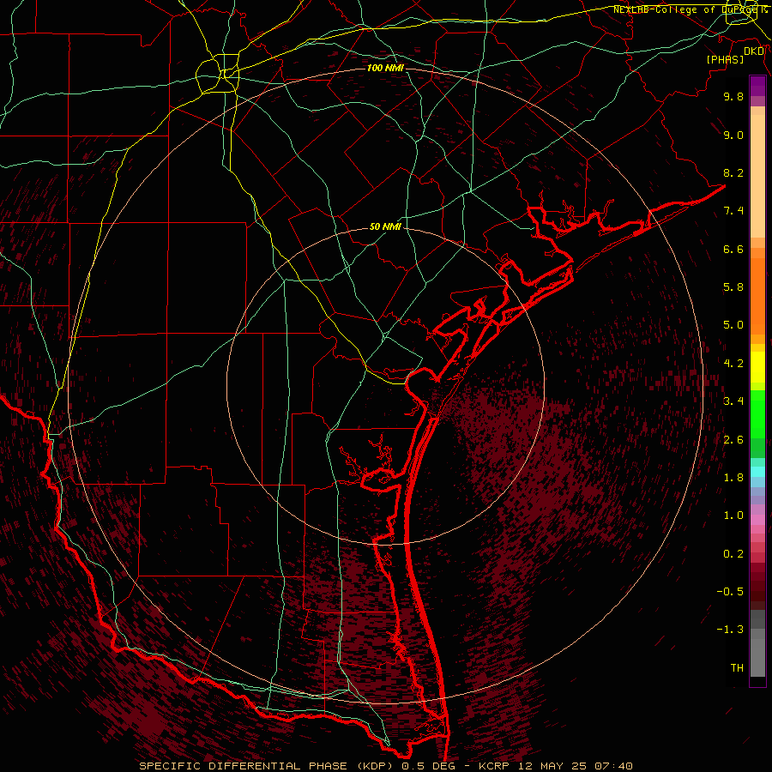Click the TH threshold label on the scale
This screenshot has width=772, height=772.
click(737, 668)
